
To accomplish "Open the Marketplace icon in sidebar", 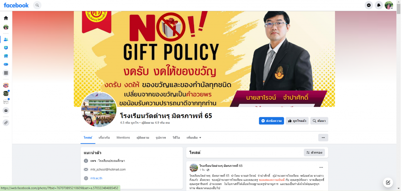I will [x=6, y=56].
